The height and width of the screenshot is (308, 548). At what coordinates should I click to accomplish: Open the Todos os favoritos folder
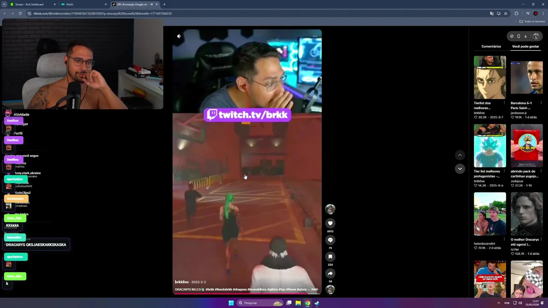[x=532, y=21]
